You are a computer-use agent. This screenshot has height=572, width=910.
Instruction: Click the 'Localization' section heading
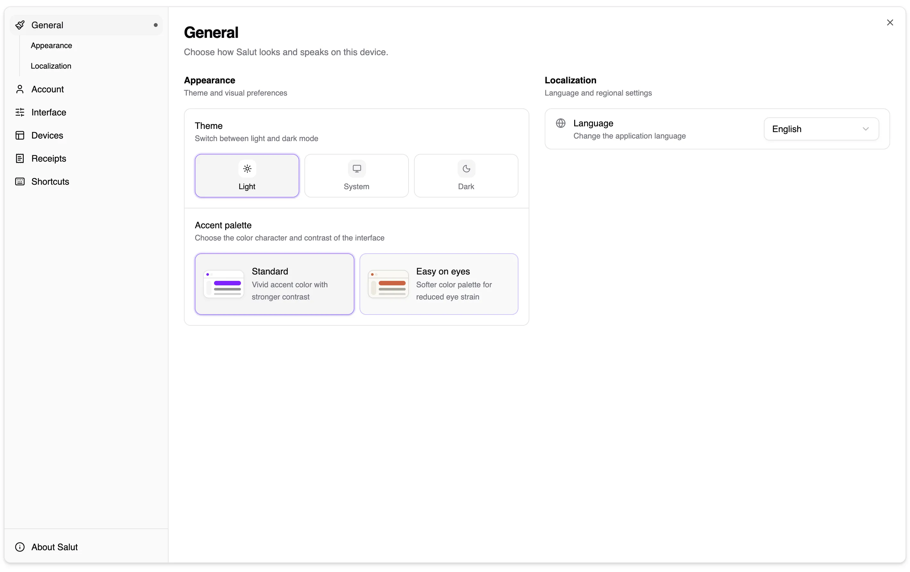click(570, 80)
